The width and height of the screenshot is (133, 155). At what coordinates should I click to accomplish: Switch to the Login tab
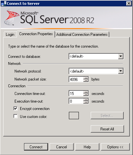[10, 35]
